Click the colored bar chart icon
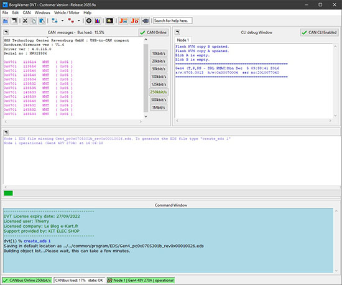The height and width of the screenshot is (285, 342). (97, 21)
